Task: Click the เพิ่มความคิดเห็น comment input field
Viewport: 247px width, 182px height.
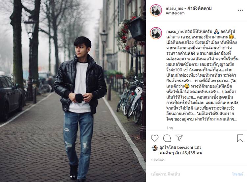Action: (189, 174)
